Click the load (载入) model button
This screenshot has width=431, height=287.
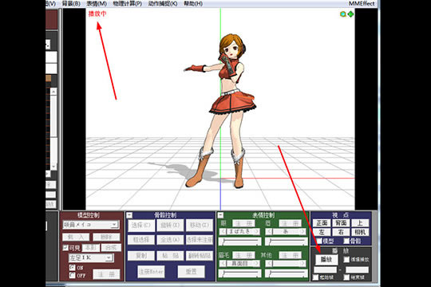point(76,237)
